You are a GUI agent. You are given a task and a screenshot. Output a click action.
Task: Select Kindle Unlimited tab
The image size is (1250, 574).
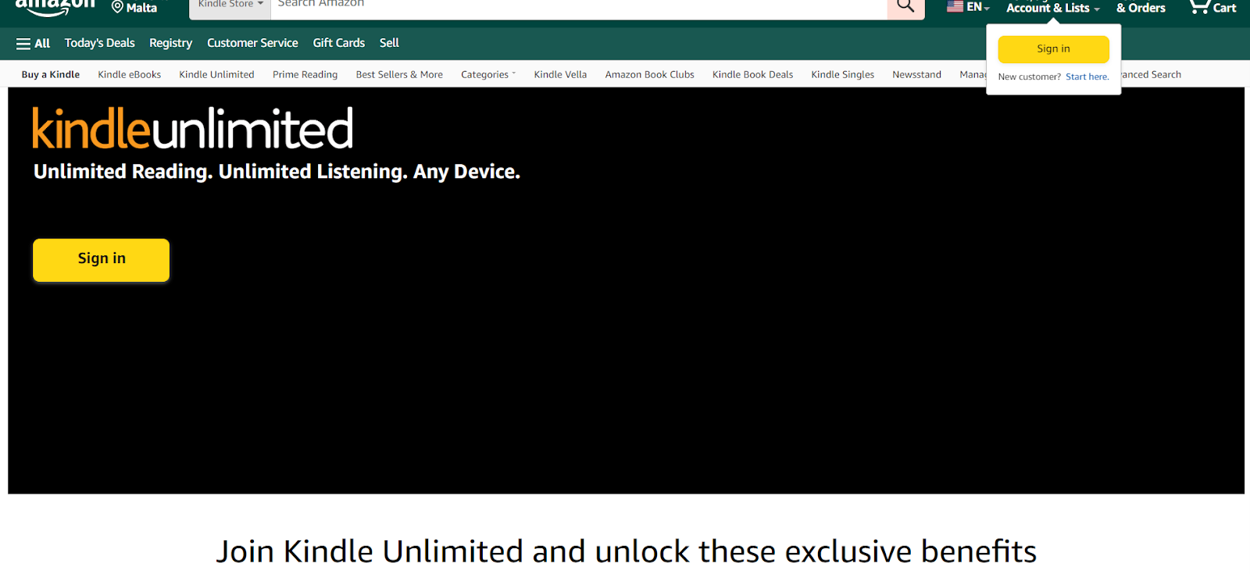(x=216, y=75)
